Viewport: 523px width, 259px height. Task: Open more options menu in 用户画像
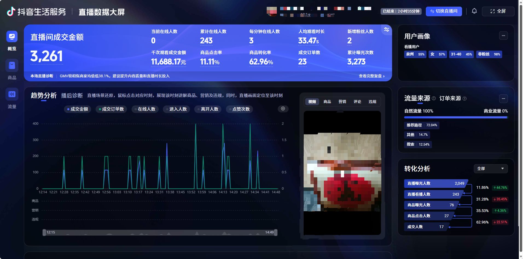tap(503, 36)
